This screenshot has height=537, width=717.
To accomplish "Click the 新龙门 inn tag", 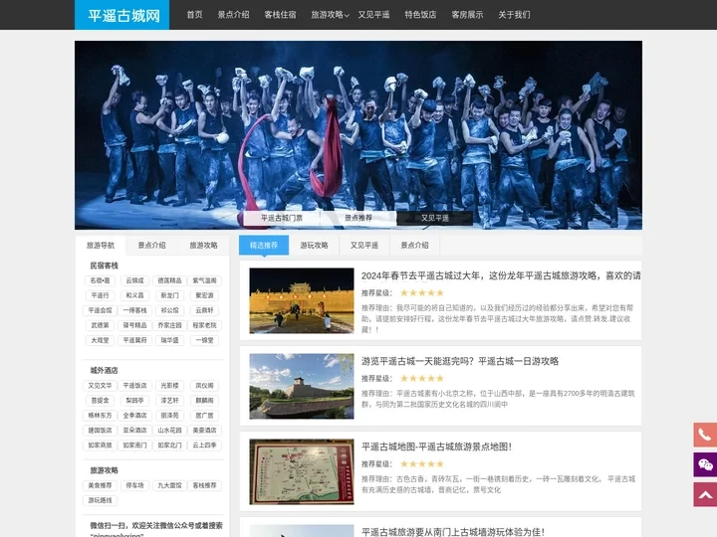I will 169,295.
